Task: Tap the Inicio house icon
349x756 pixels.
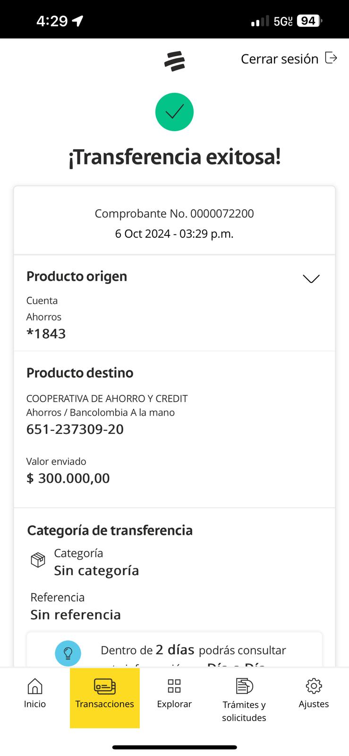Action: point(35,686)
